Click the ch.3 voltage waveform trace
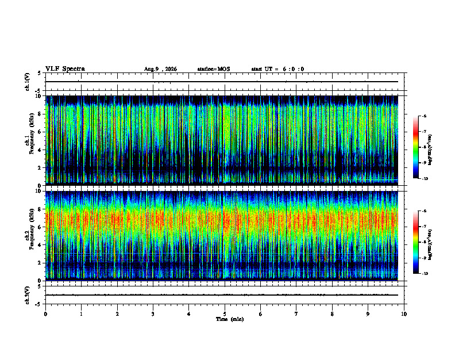455x352 pixels. coord(222,295)
